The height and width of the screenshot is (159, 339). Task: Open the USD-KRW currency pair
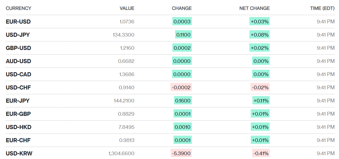19,154
